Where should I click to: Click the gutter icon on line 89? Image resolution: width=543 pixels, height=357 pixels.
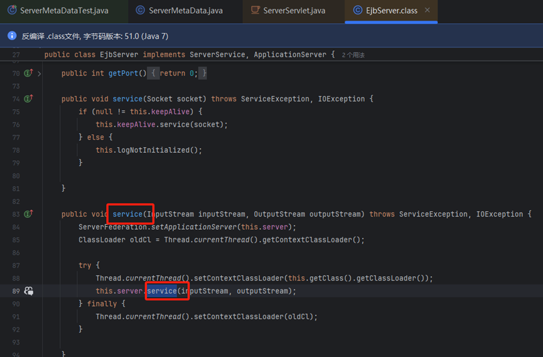(x=28, y=291)
